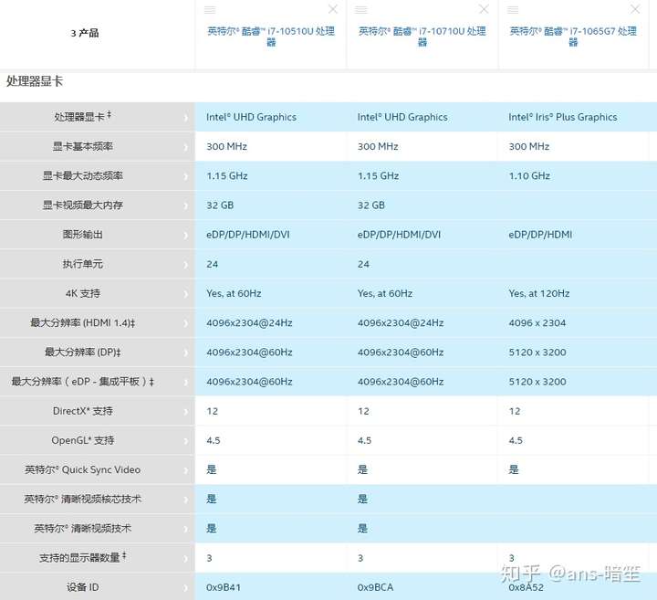Remove the i7-10710U column with its X icon

click(484, 9)
